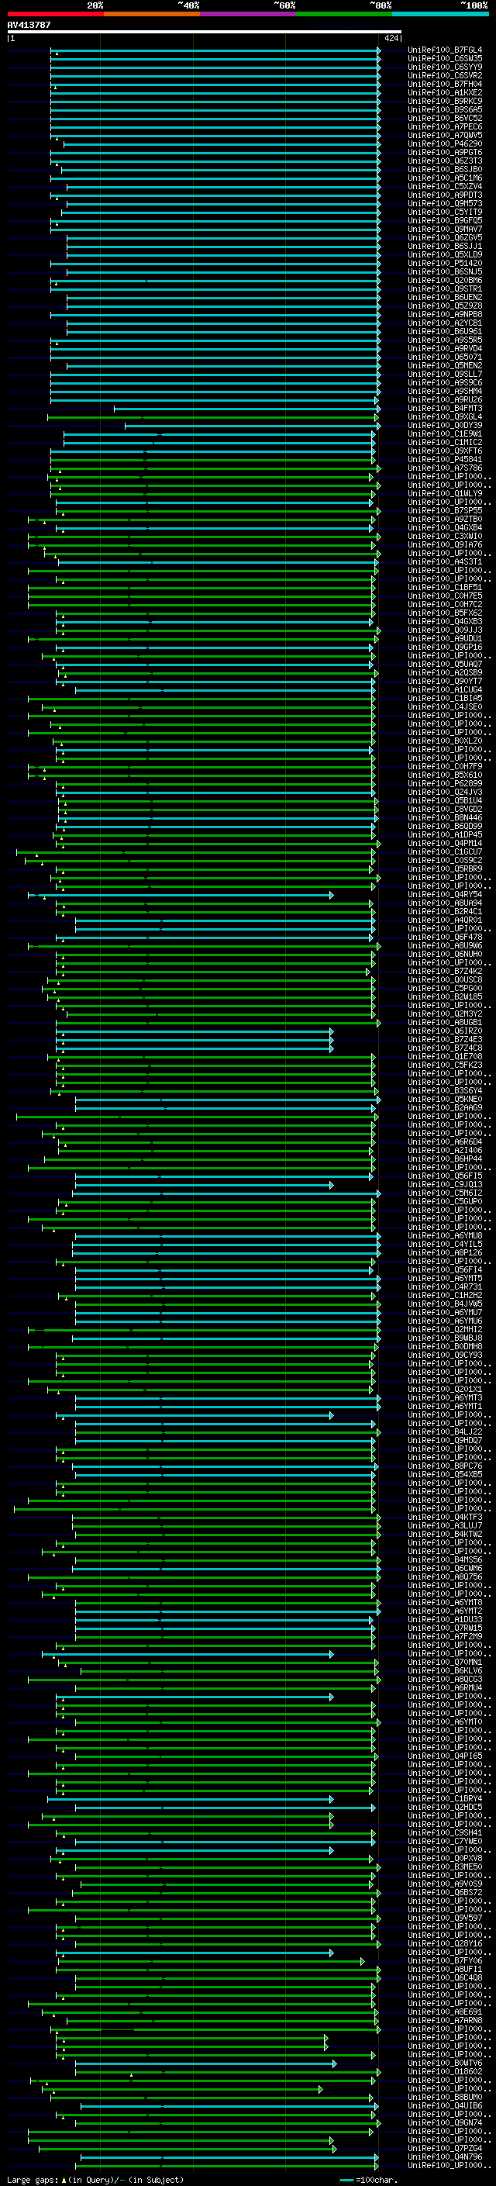
Task: Select the UniRef100_A9RU26 label
Action: (x=445, y=399)
